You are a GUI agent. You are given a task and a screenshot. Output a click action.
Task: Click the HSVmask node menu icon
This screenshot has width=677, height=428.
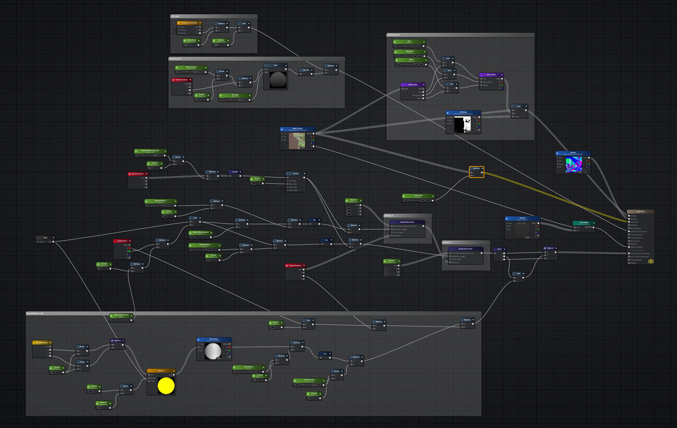coord(448,113)
